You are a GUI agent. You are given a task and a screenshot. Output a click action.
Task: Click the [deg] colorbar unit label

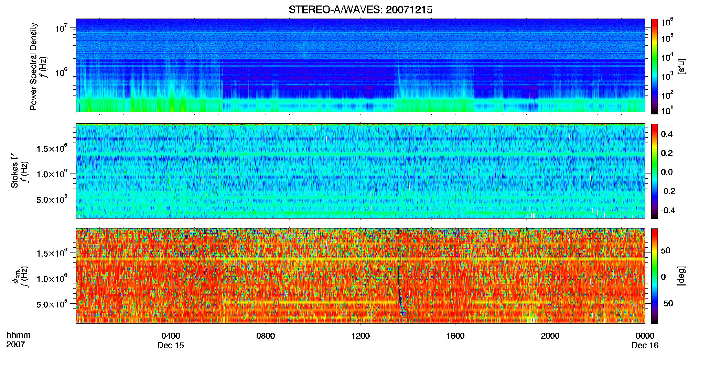pos(681,276)
